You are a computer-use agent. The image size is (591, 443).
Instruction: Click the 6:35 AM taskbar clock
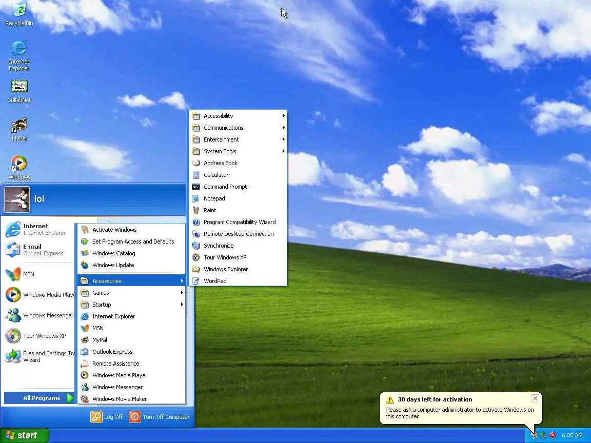pos(572,435)
